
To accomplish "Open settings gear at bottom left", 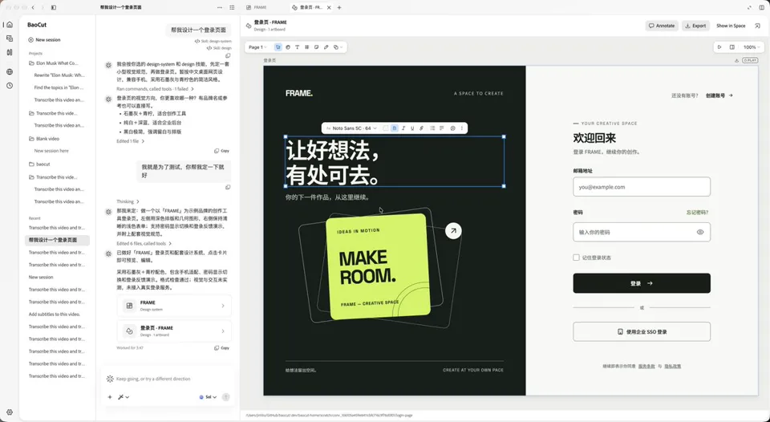I will click(10, 412).
